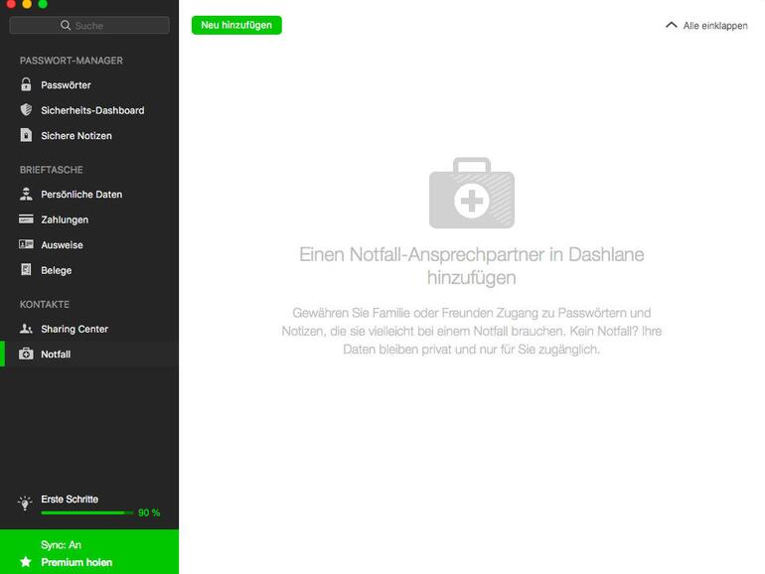Click the people icon for Sharing Center
Image resolution: width=765 pixels, height=574 pixels.
coord(26,328)
